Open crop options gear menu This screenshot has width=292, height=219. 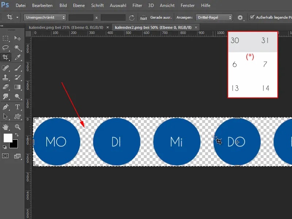240,18
